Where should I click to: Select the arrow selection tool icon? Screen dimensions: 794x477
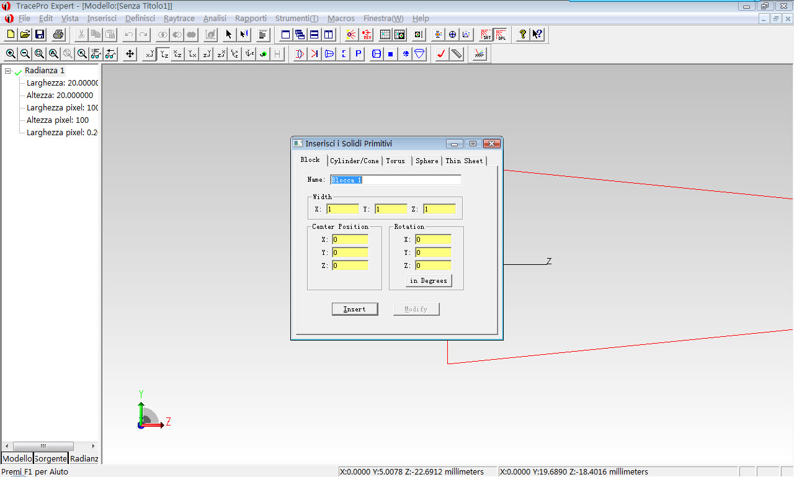pos(229,34)
